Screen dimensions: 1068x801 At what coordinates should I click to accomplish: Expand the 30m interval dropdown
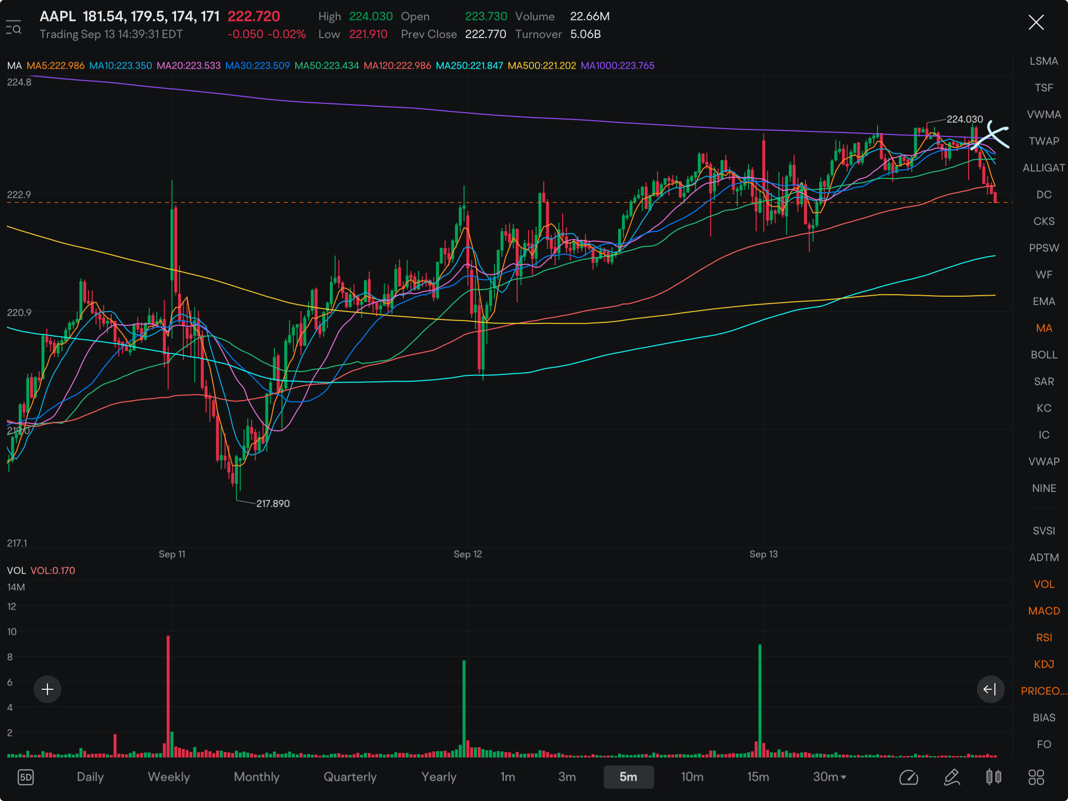pyautogui.click(x=830, y=777)
